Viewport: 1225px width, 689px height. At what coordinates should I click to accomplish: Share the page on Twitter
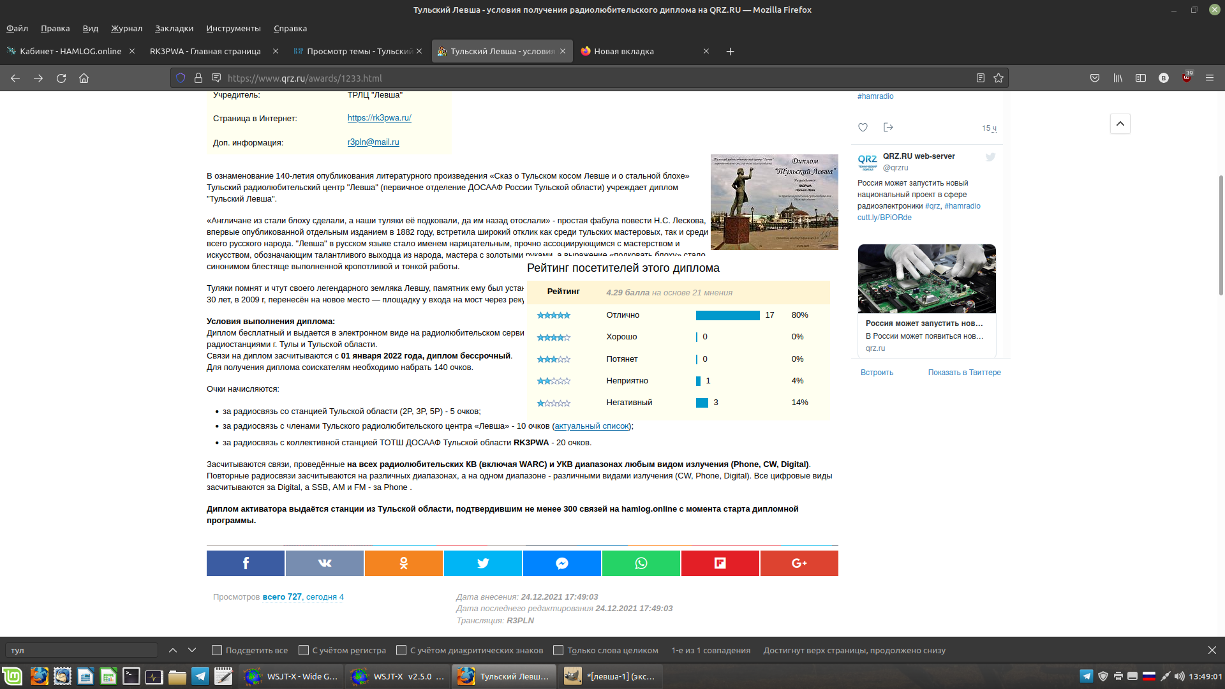point(483,563)
